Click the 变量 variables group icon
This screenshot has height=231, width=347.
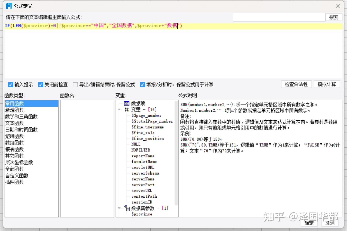click(126, 109)
